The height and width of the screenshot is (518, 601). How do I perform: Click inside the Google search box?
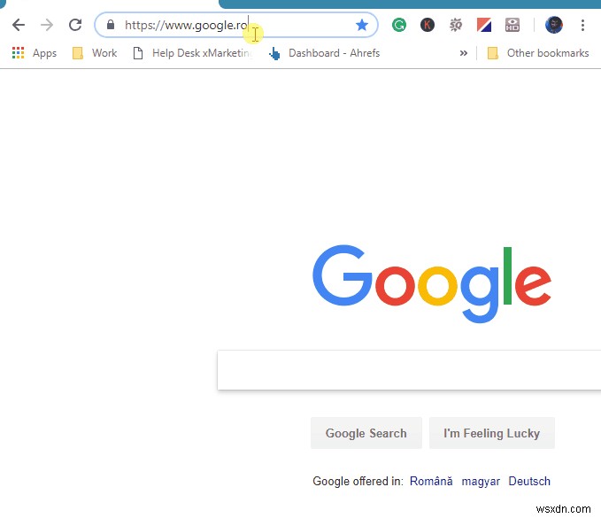(x=409, y=370)
